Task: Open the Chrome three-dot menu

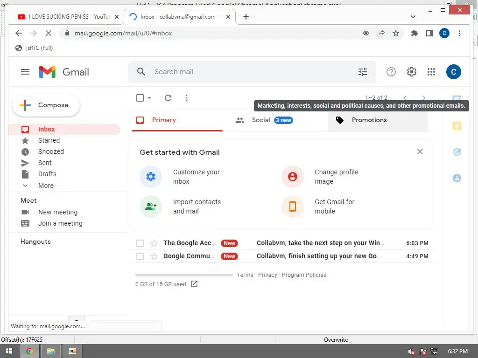Action: point(459,33)
